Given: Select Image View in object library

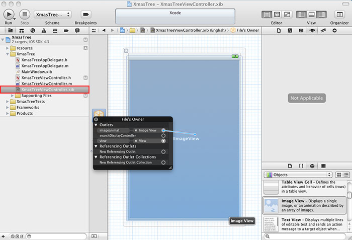Looking at the screenshot, I should click(305, 205).
